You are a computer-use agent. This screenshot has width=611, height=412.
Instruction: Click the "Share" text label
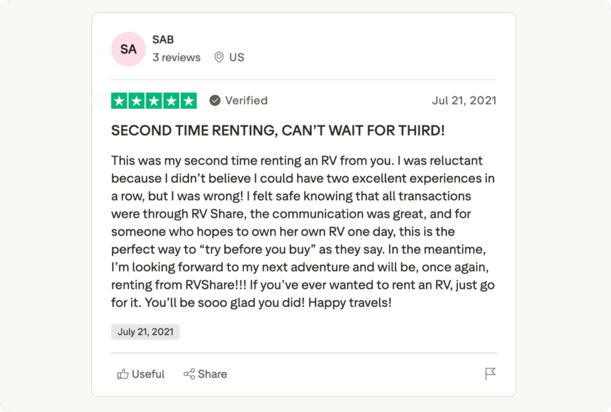[x=212, y=374]
